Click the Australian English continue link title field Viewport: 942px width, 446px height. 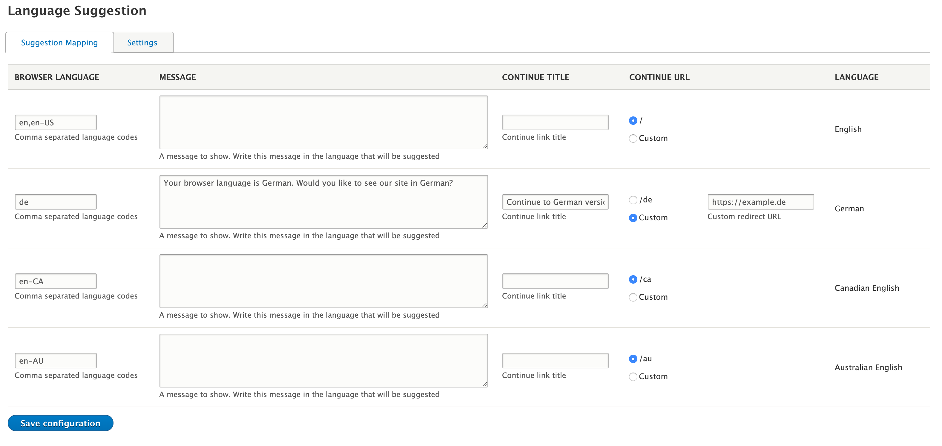pos(555,360)
